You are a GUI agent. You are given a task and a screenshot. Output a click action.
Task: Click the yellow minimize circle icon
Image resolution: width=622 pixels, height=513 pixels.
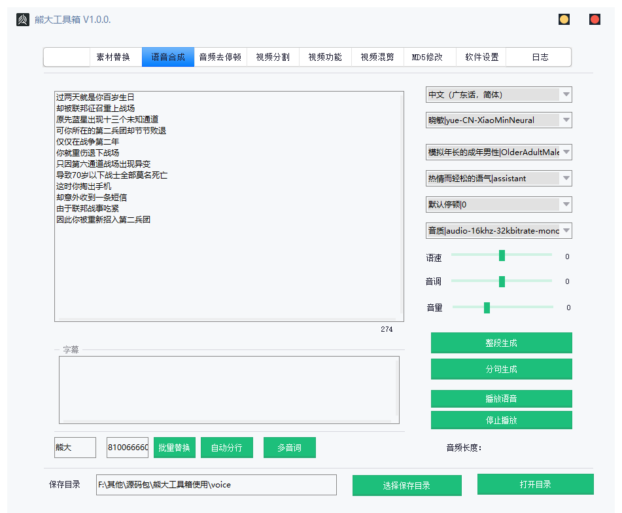click(564, 20)
